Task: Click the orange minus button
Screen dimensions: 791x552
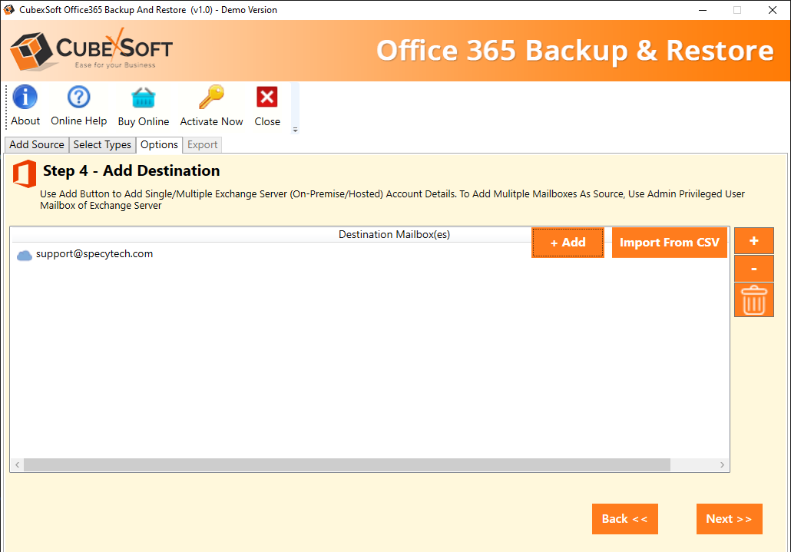Action: (x=753, y=269)
